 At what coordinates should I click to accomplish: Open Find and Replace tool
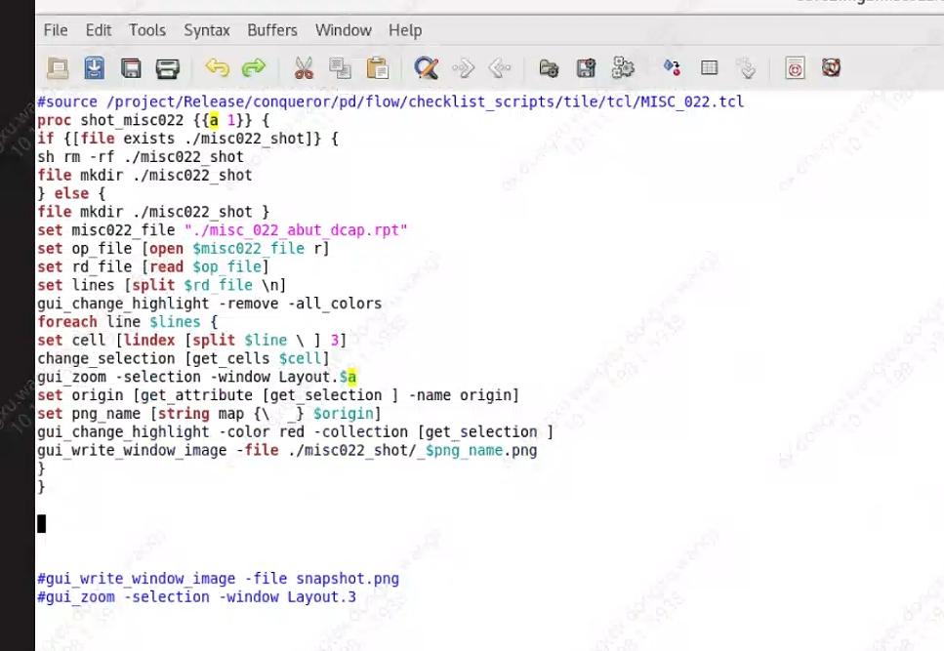pyautogui.click(x=426, y=68)
